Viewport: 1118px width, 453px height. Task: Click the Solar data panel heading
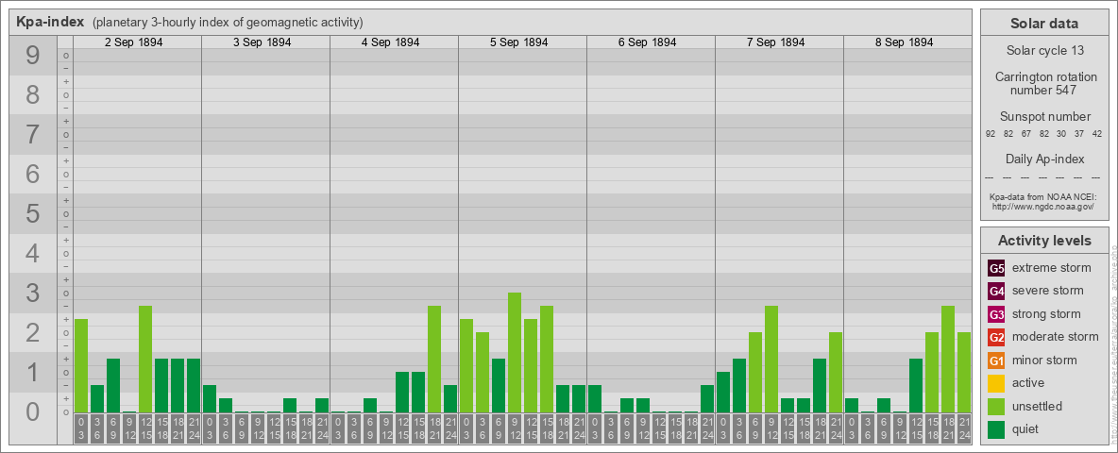[x=1043, y=24]
